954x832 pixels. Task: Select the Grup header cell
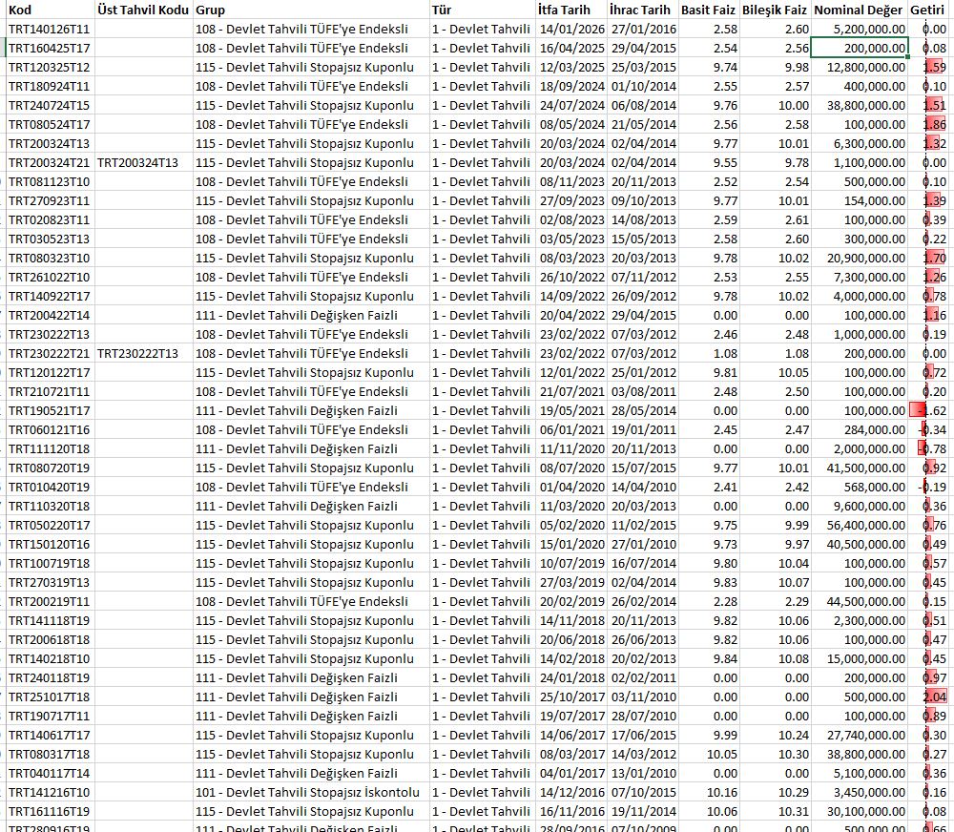click(311, 10)
